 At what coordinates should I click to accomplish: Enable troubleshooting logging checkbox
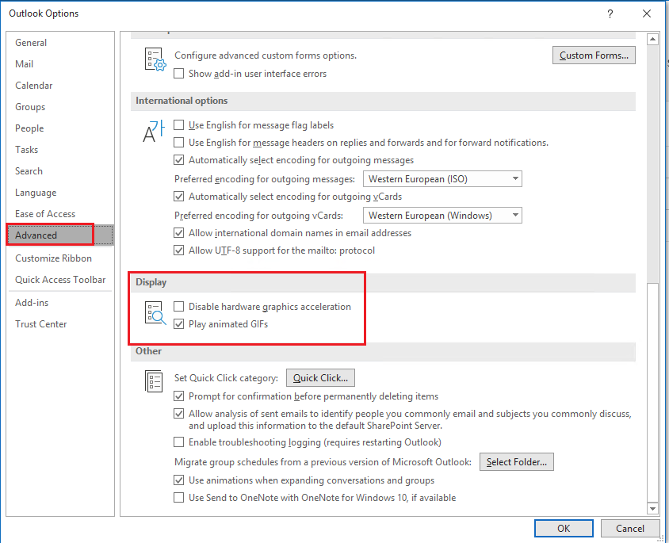point(179,442)
